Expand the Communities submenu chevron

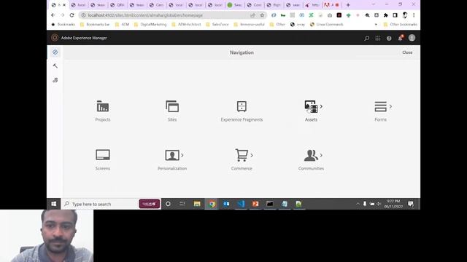coord(321,155)
